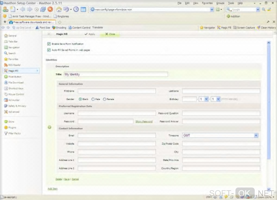Click the Undo closed tab icon
The width and height of the screenshot is (277, 200).
pyautogui.click(x=66, y=9)
